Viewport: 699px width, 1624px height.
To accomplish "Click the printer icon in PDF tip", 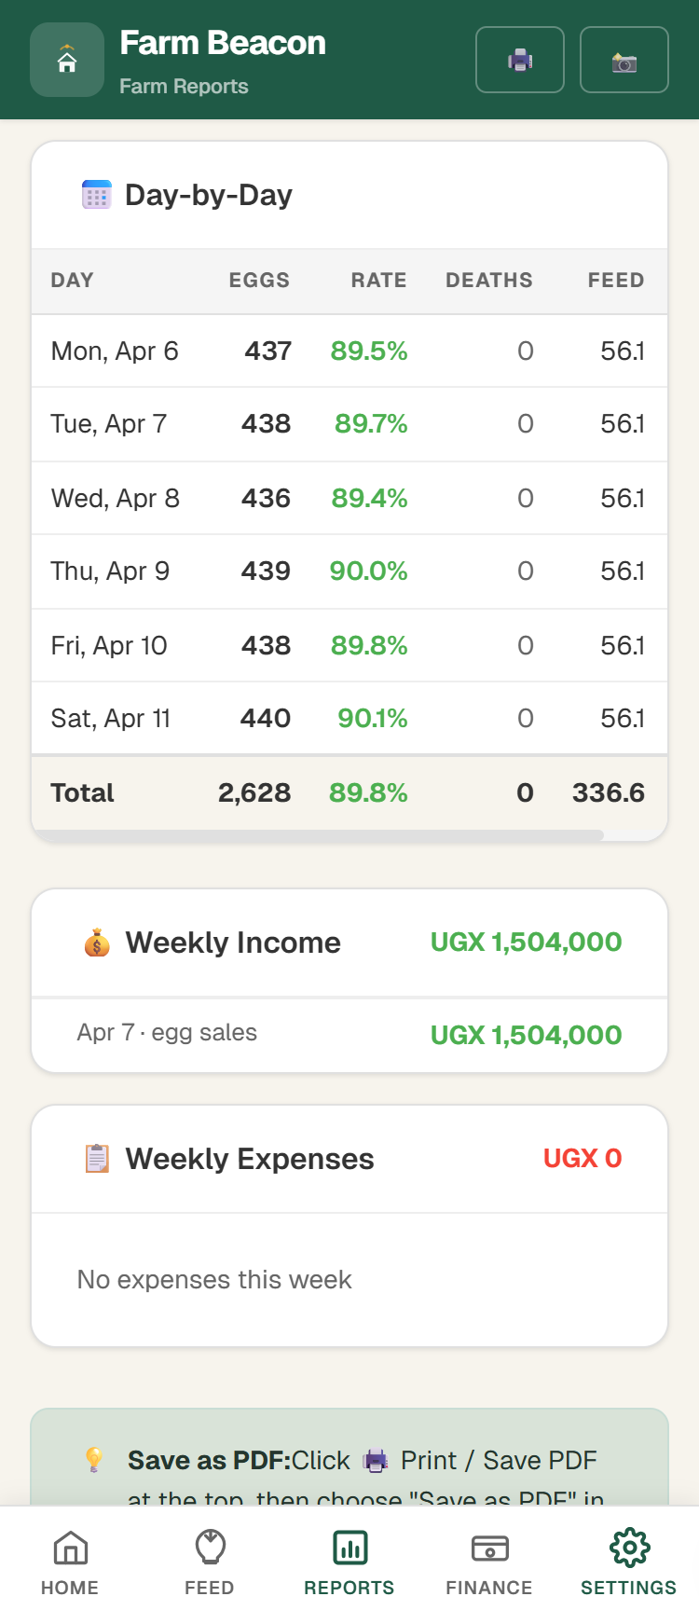I will [x=376, y=1461].
